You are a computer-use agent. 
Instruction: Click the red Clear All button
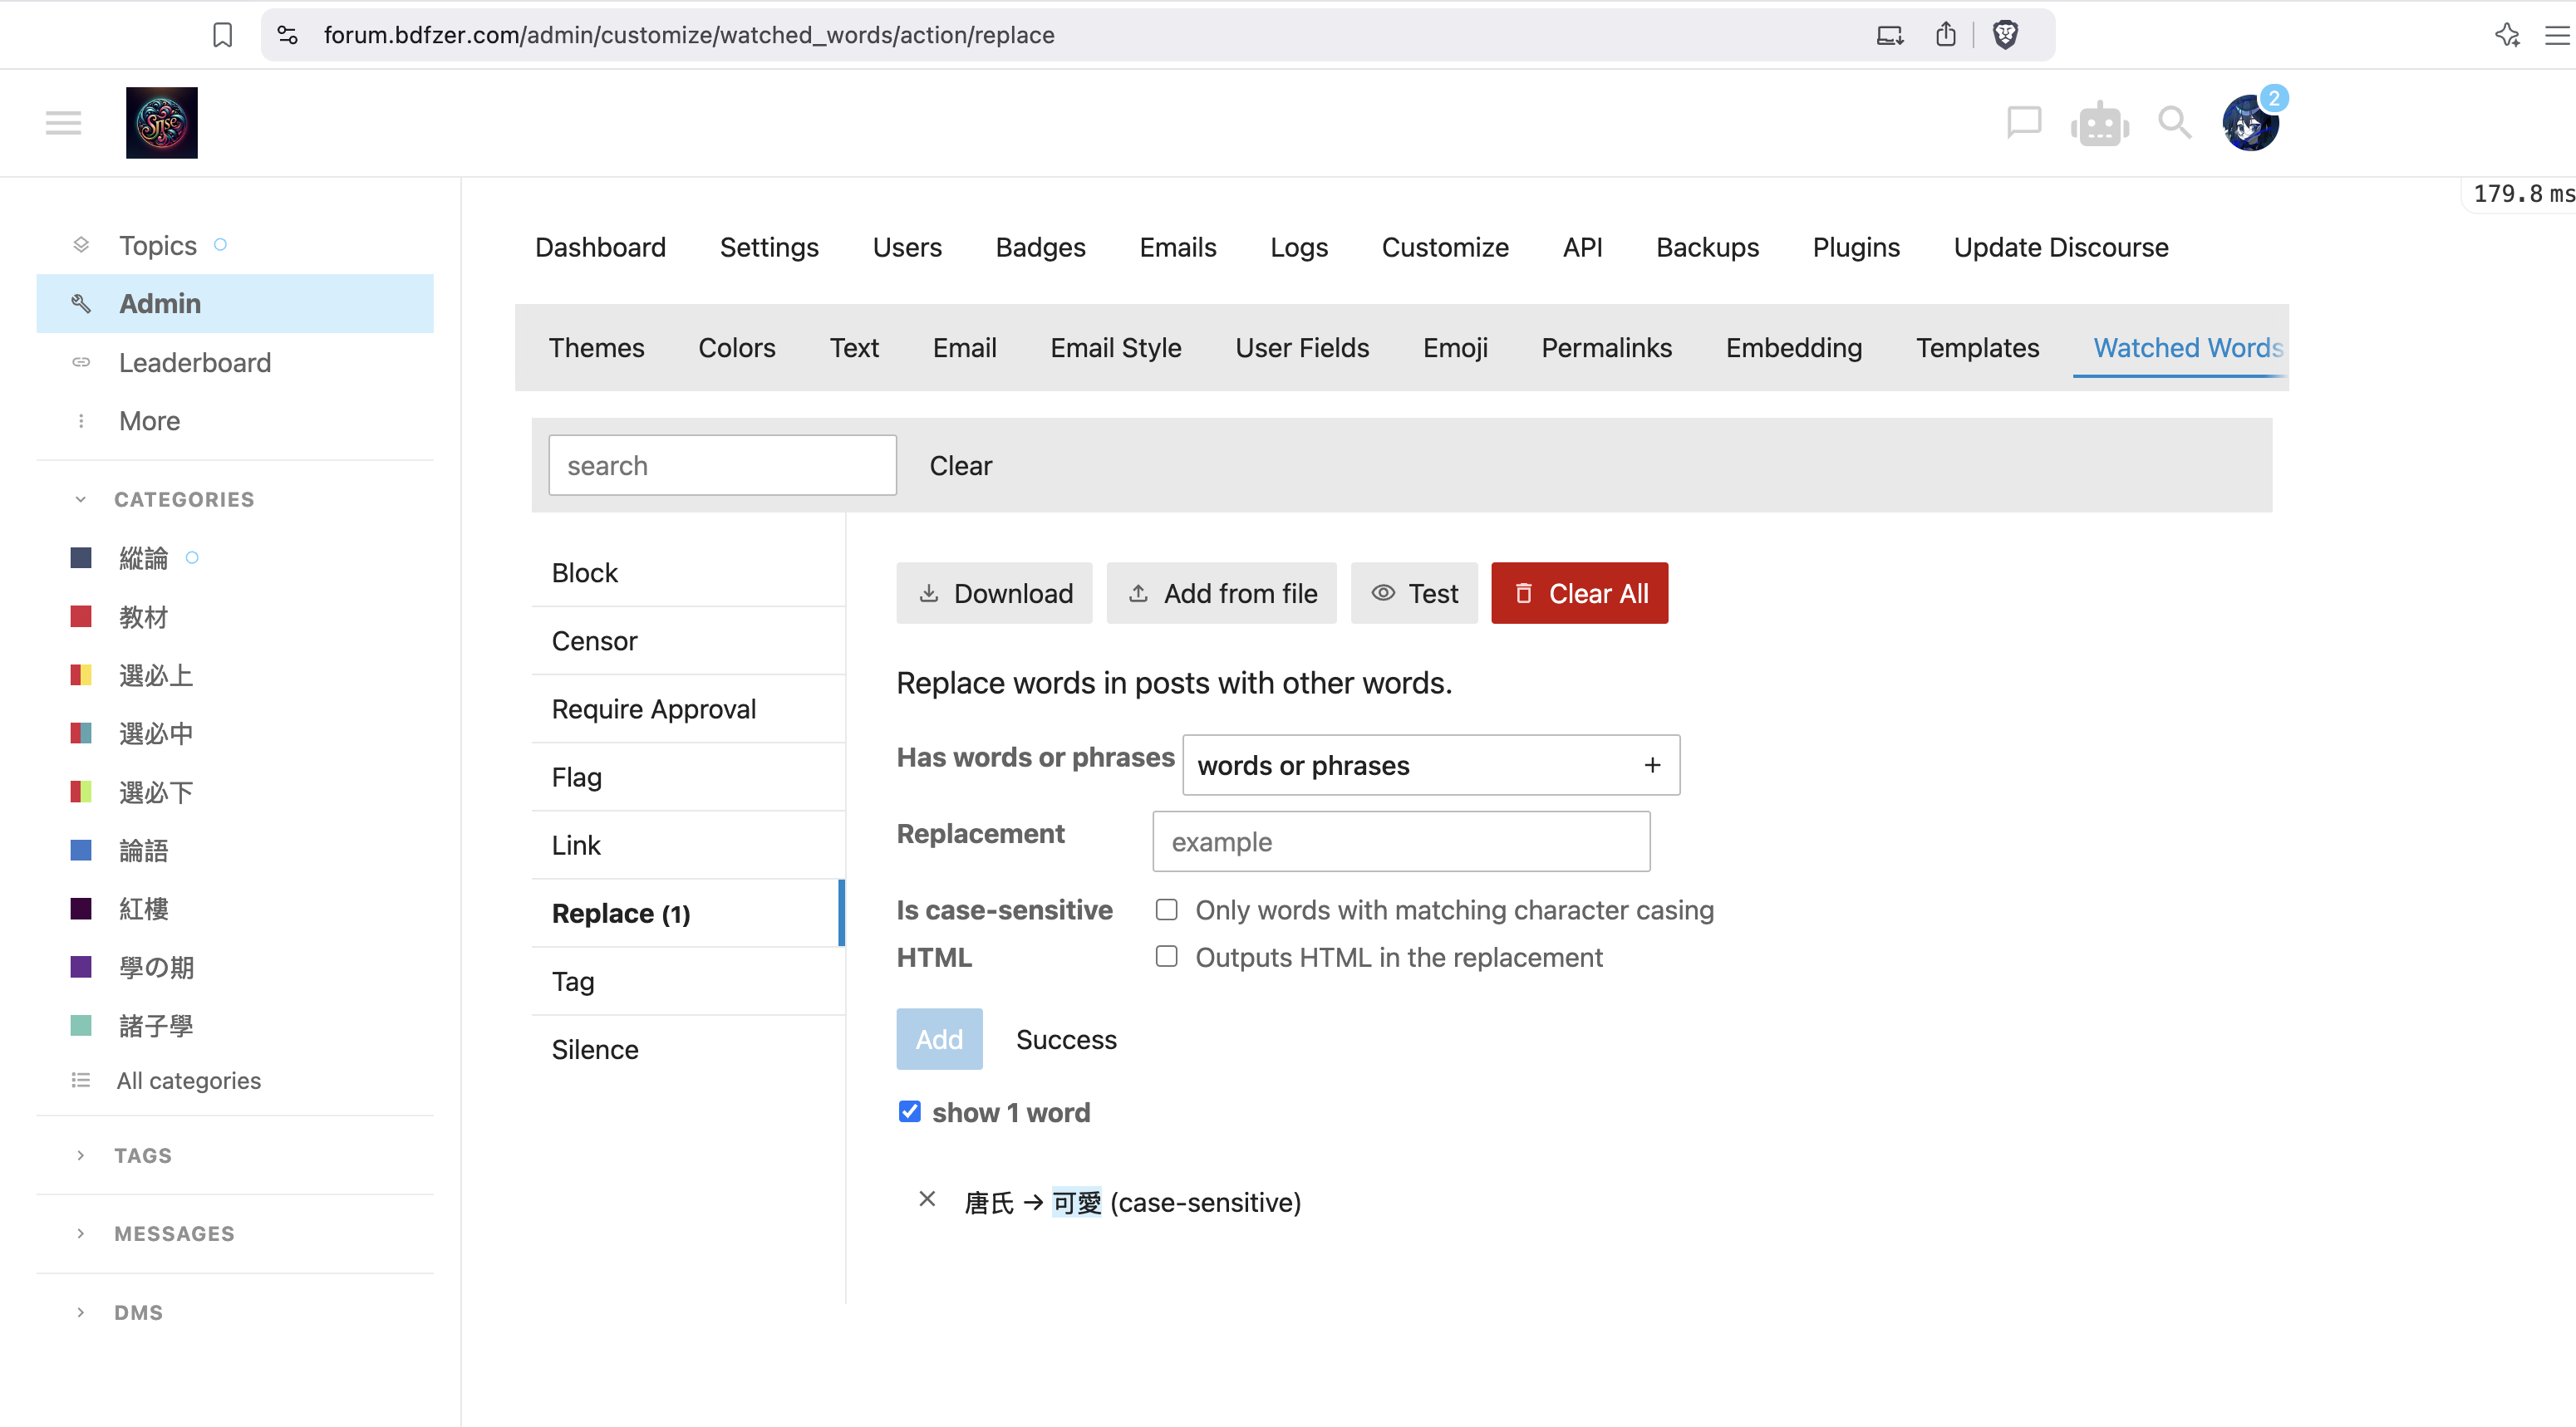pos(1579,594)
